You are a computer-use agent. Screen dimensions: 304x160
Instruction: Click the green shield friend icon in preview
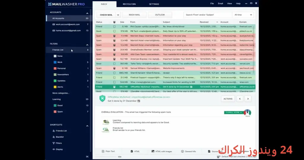point(102,98)
